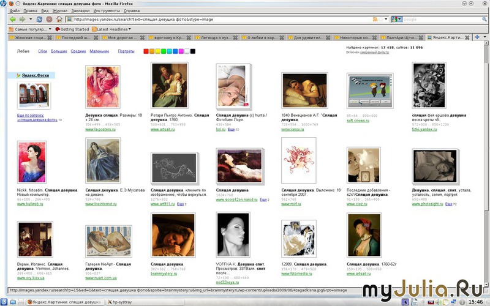
Task: Open the Google search engine selector dropdown
Action: coord(396,20)
